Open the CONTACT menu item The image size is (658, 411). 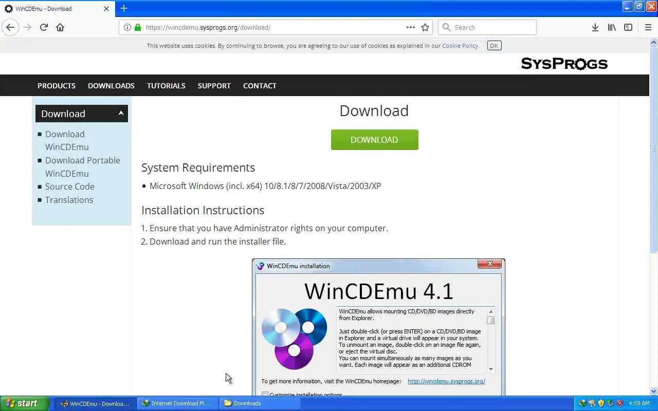[260, 86]
